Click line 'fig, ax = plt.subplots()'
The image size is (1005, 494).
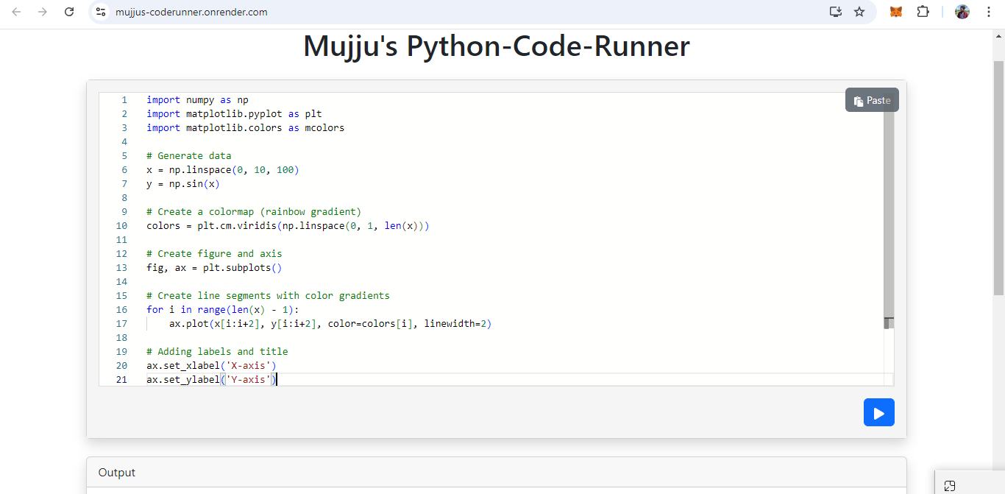[214, 267]
